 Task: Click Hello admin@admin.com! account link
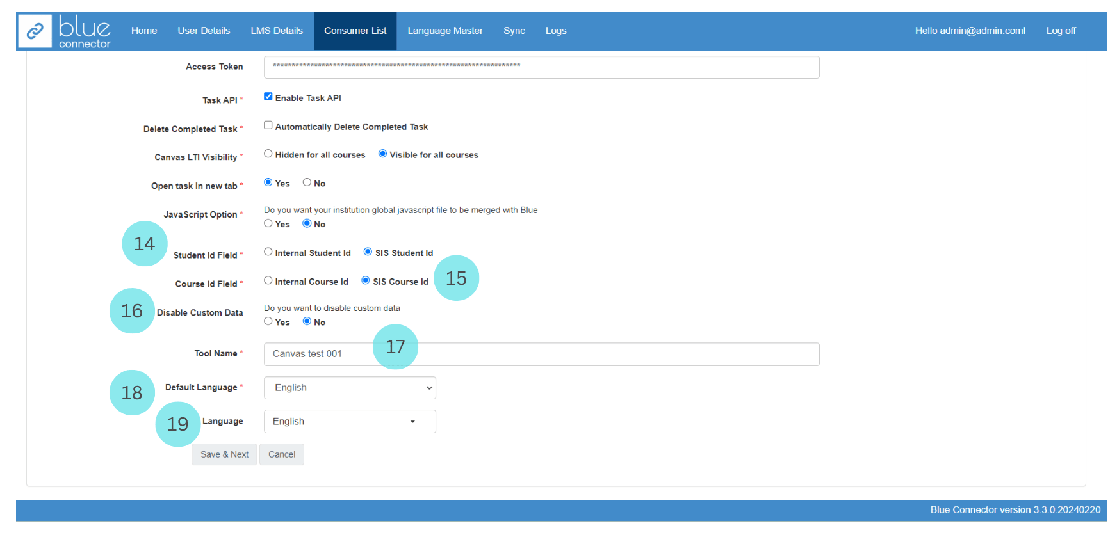pyautogui.click(x=970, y=31)
